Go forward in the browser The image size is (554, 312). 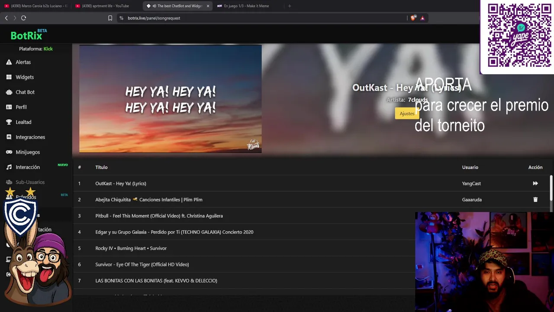click(x=15, y=18)
